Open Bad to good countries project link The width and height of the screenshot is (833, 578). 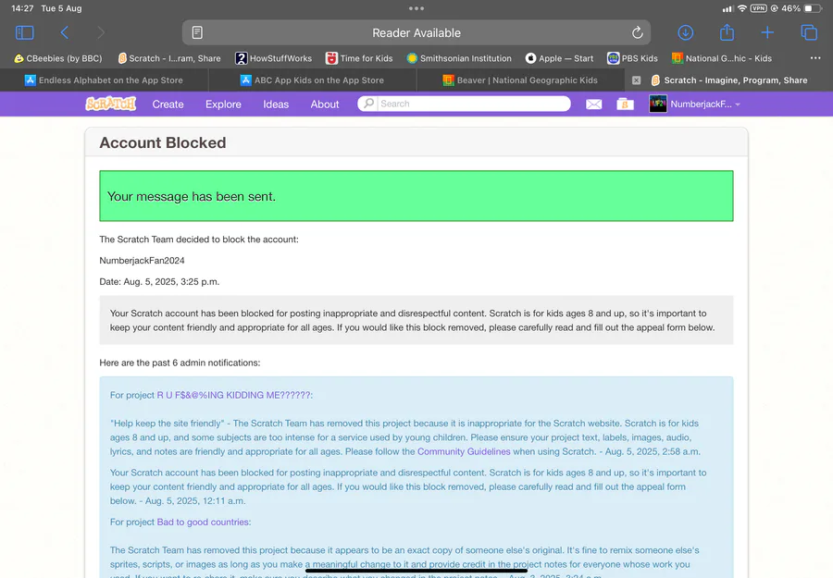(x=204, y=523)
